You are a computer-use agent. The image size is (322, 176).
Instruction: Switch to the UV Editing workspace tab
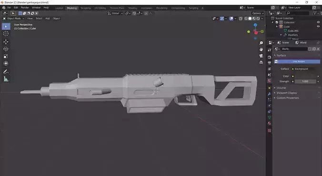click(x=100, y=8)
